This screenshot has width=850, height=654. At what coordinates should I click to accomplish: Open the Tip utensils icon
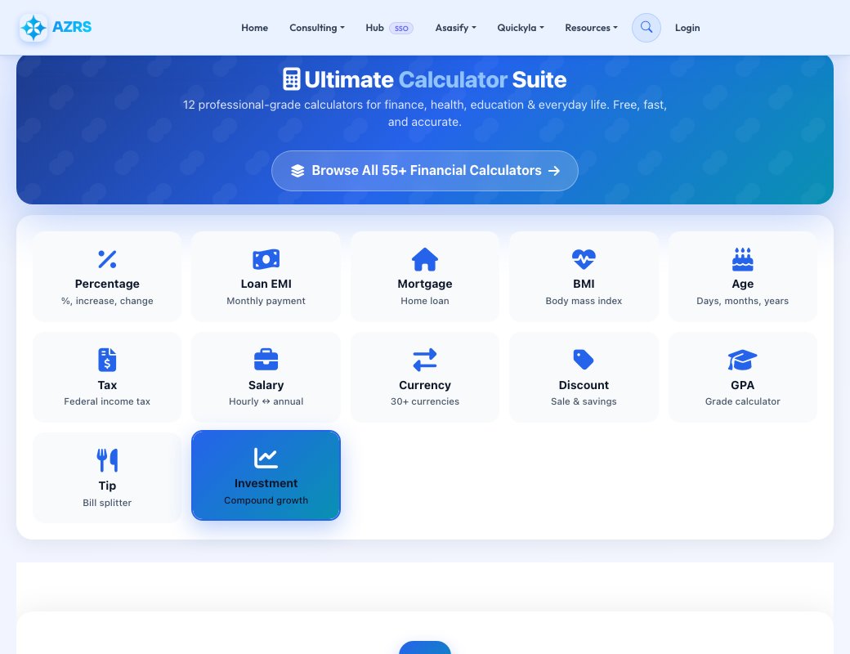point(107,460)
